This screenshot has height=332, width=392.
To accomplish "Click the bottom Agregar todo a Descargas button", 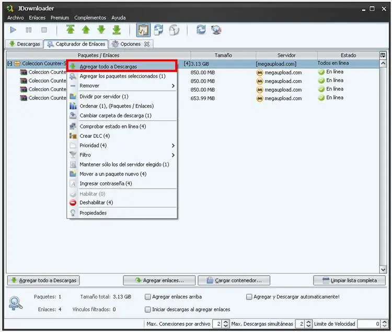I will (43, 280).
